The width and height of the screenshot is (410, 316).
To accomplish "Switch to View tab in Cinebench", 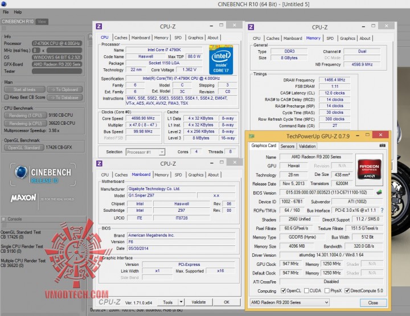I will pyautogui.click(x=42, y=22).
